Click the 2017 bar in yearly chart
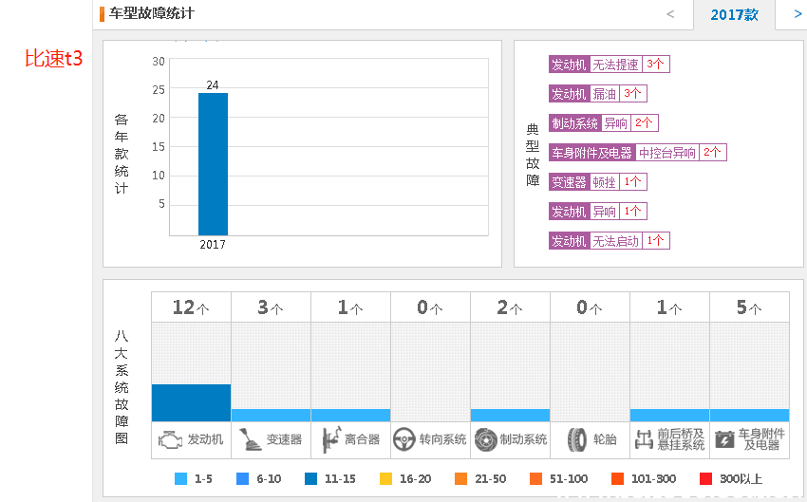This screenshot has width=807, height=502. click(213, 164)
